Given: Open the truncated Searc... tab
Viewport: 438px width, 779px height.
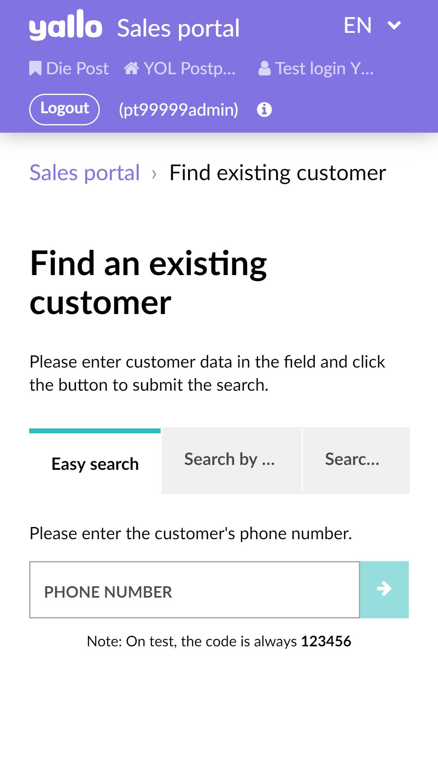Looking at the screenshot, I should pos(356,461).
